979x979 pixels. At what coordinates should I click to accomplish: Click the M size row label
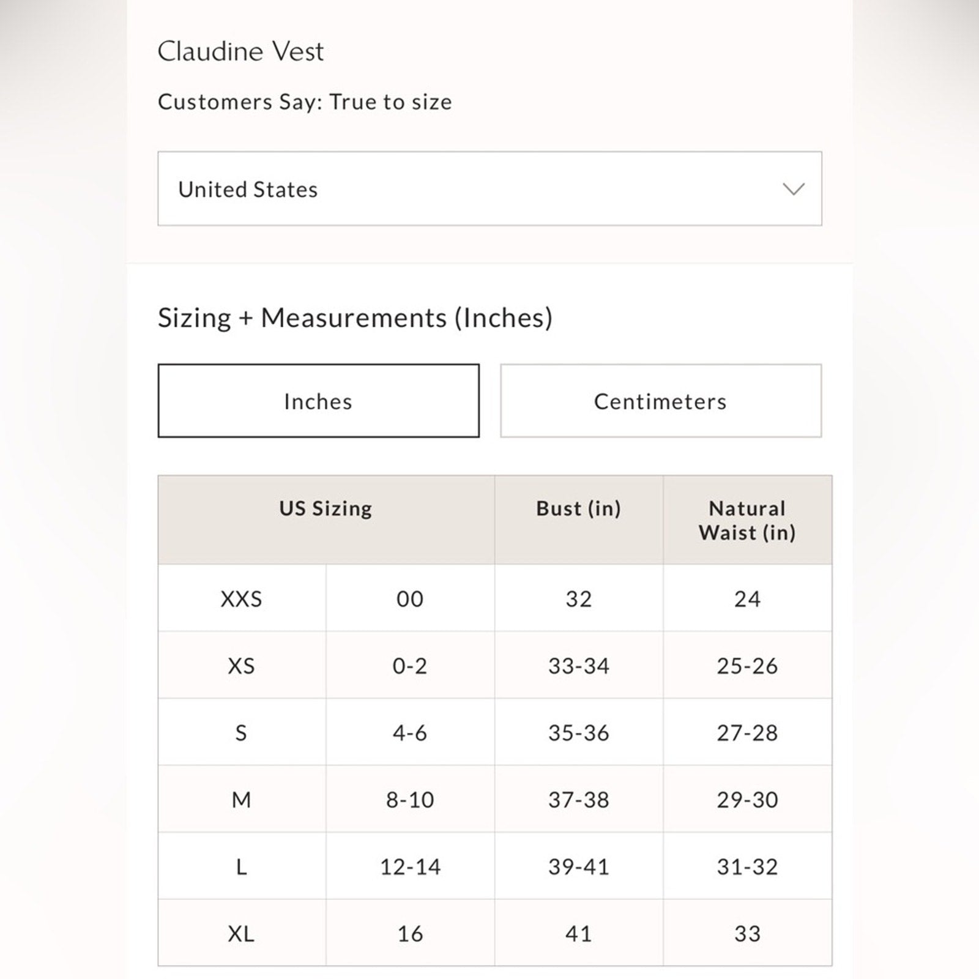(242, 800)
